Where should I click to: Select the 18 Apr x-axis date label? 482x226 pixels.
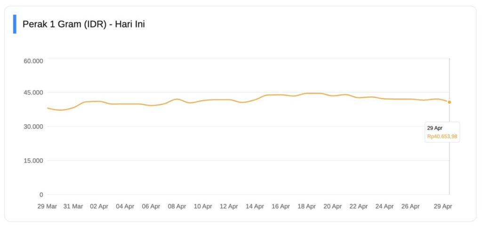(307, 206)
